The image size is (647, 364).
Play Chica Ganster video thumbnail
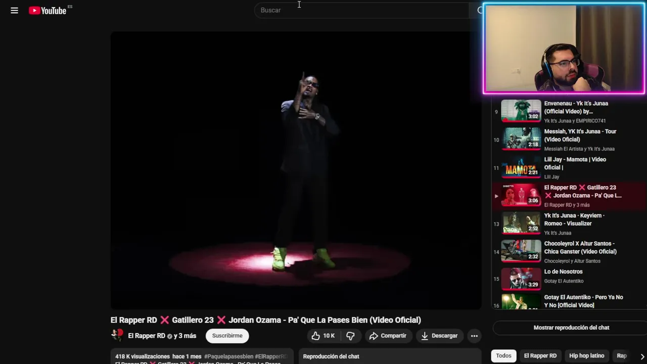[521, 251]
